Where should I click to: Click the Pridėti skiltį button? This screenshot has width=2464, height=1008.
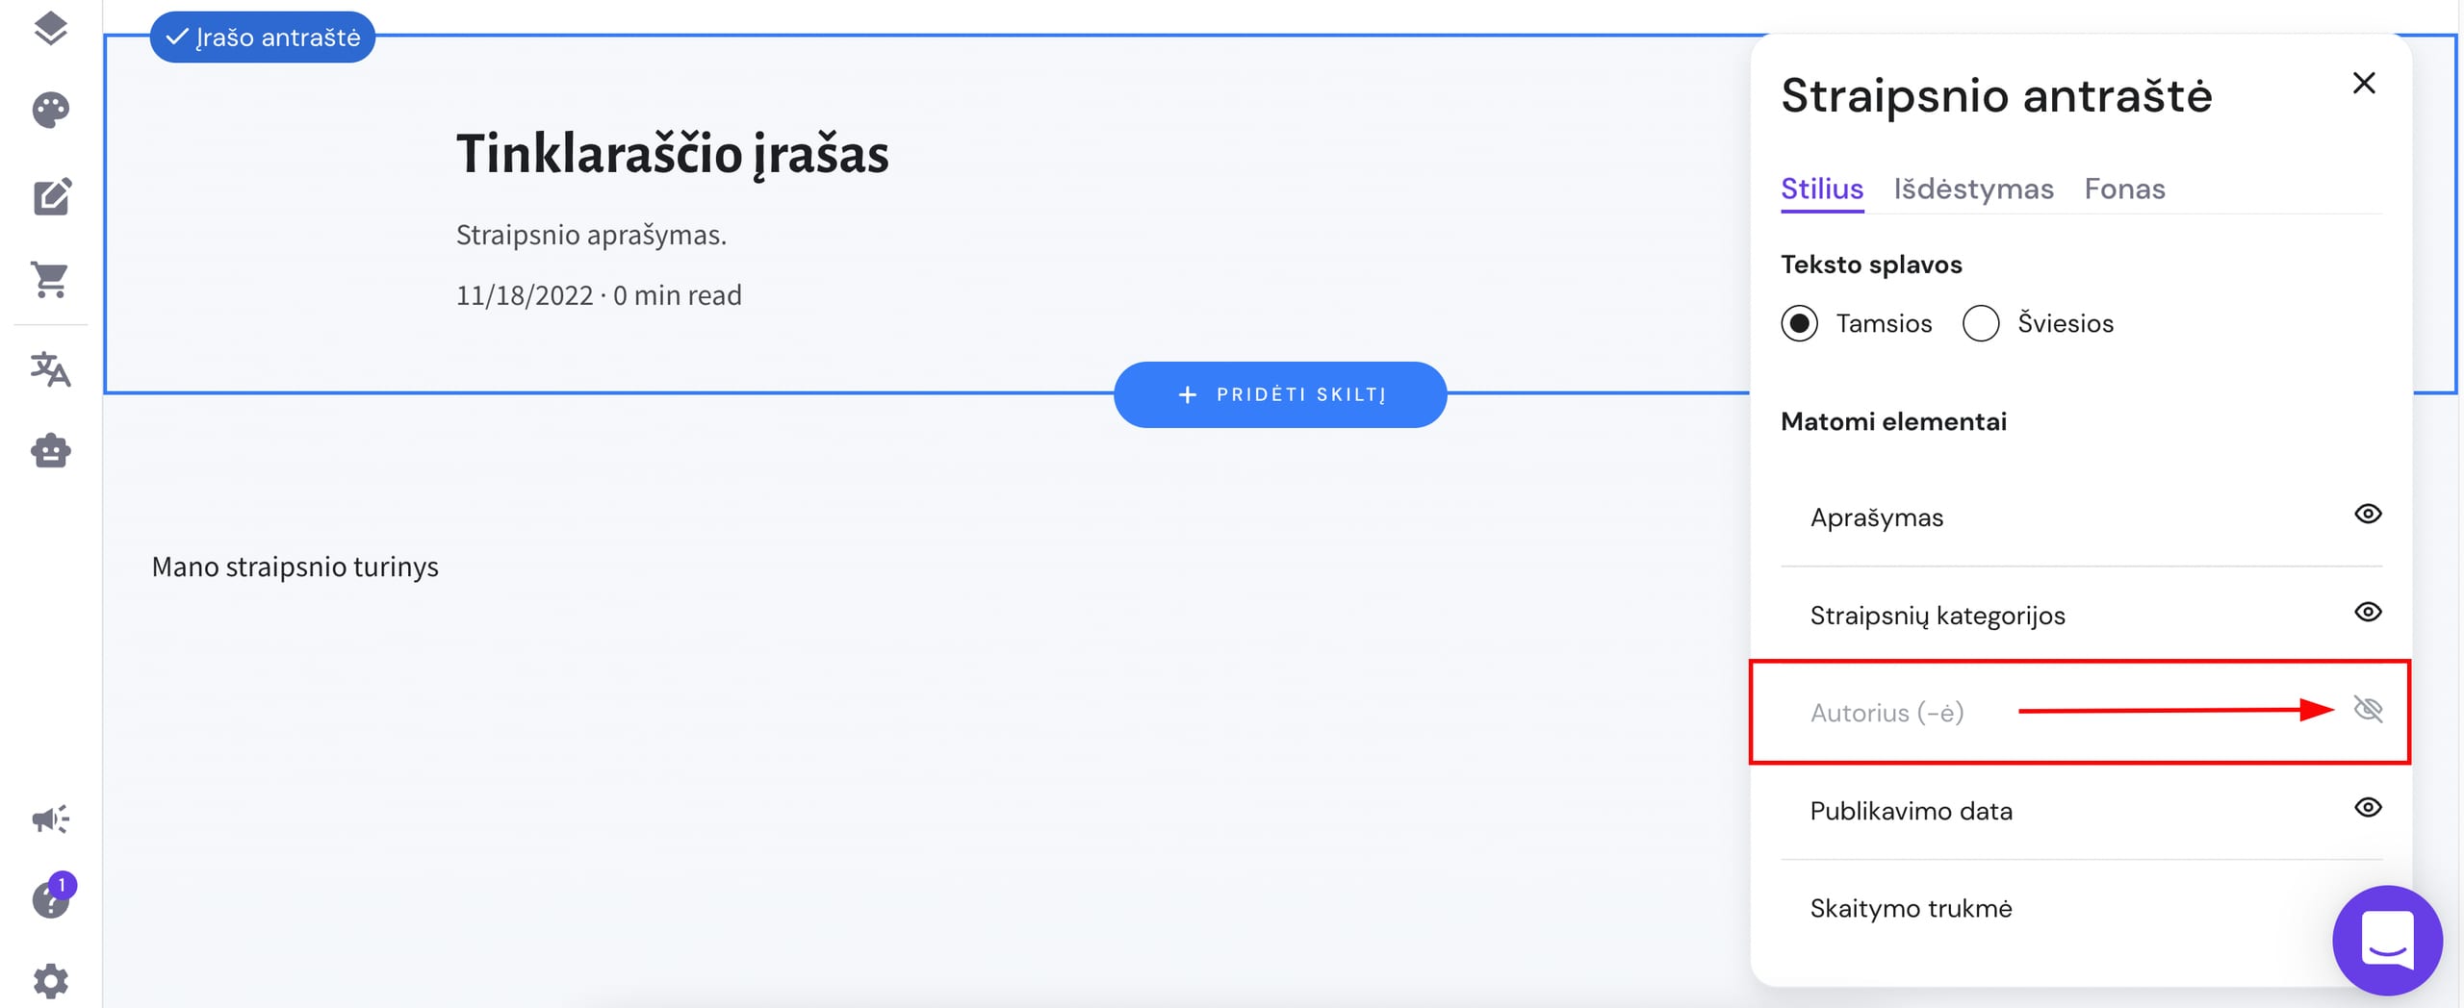coord(1279,394)
